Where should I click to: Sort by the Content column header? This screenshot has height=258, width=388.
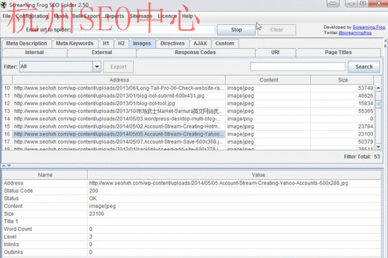[269, 80]
